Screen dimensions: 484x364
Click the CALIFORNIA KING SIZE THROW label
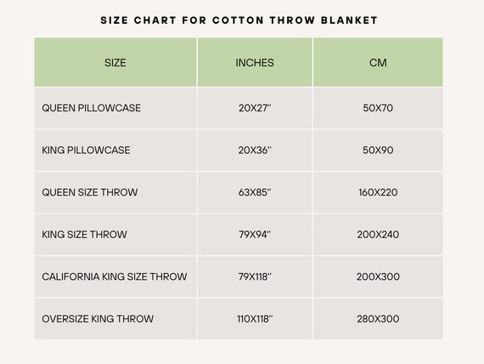click(115, 276)
